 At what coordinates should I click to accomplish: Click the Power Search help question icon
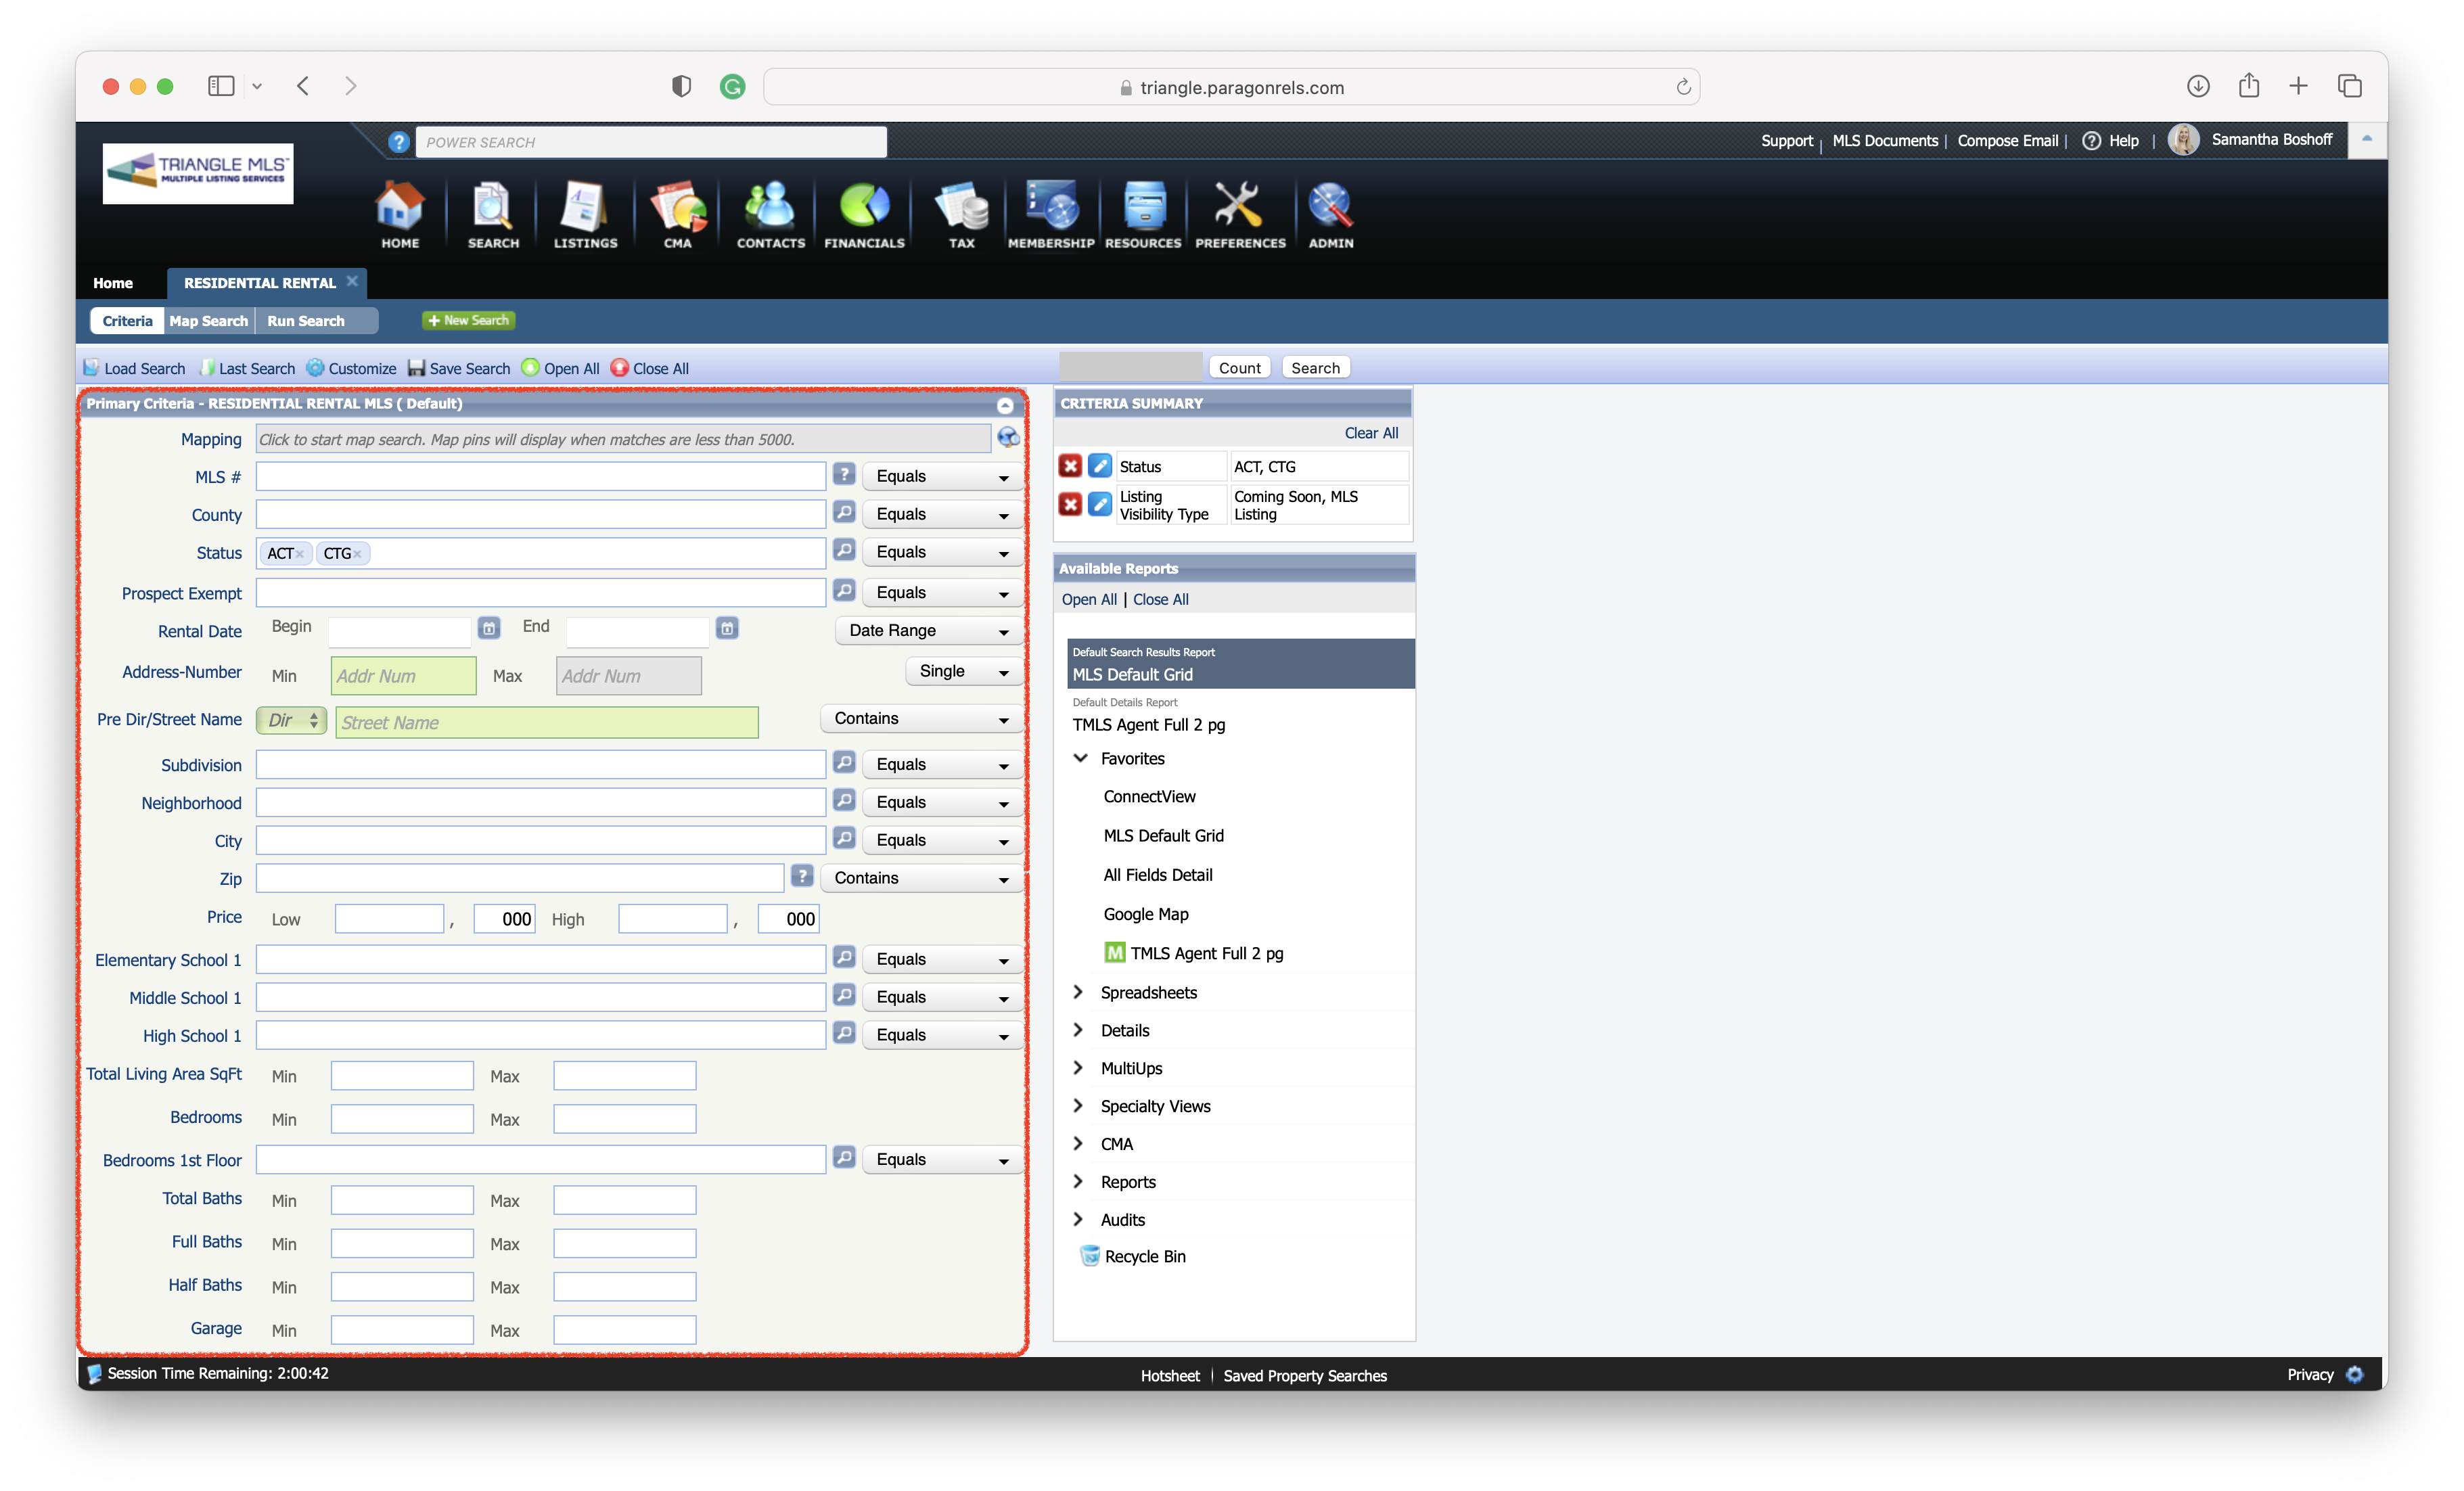pyautogui.click(x=398, y=142)
